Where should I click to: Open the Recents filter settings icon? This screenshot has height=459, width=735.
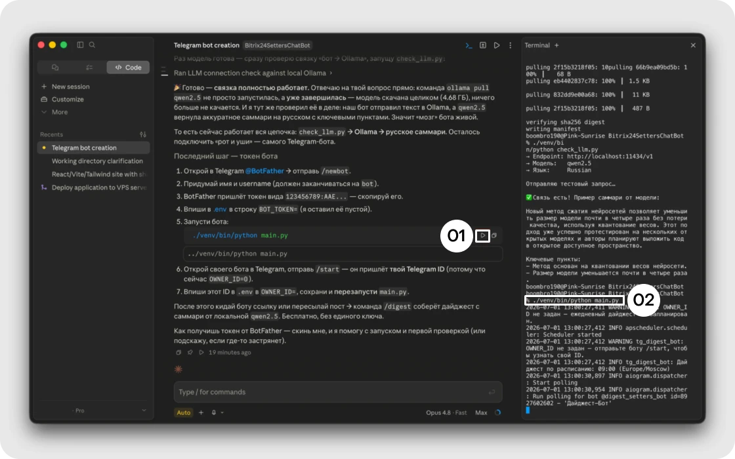(143, 134)
